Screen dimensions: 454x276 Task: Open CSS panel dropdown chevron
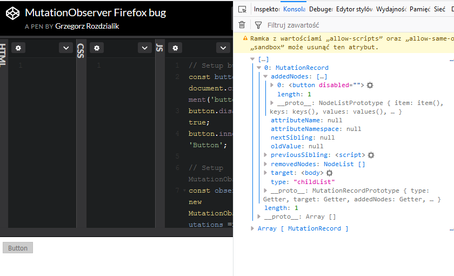pyautogui.click(x=144, y=48)
